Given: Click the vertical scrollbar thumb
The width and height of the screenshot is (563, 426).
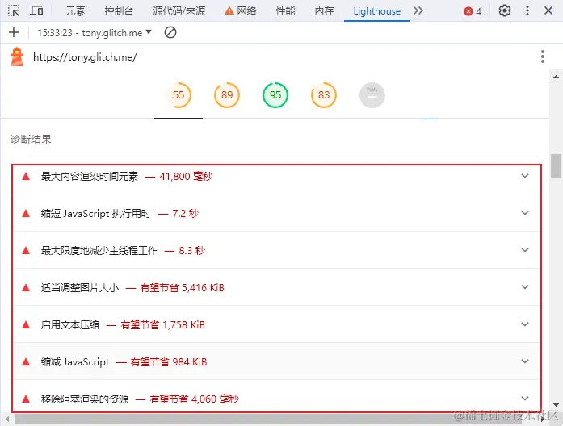Looking at the screenshot, I should click(556, 166).
